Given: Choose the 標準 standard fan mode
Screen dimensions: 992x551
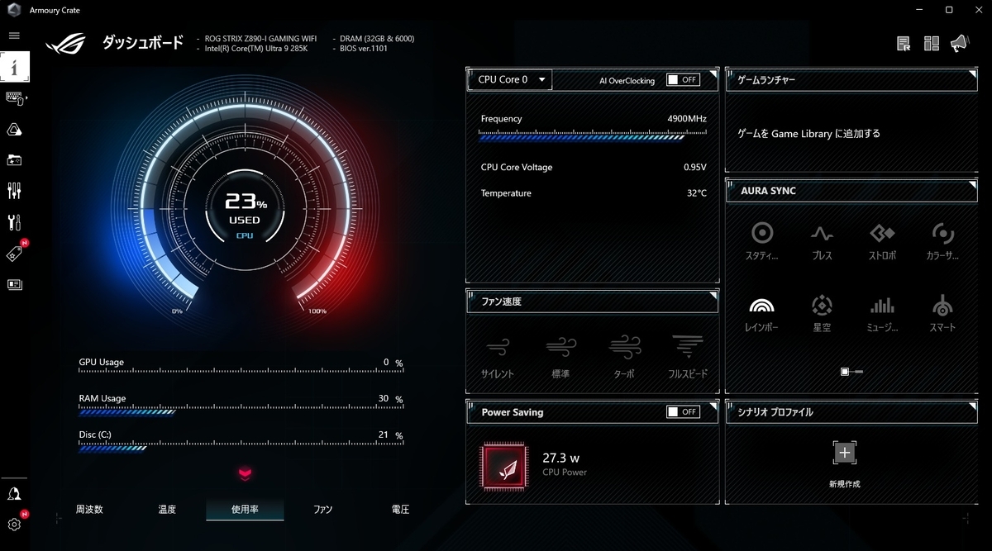Looking at the screenshot, I should click(x=560, y=356).
